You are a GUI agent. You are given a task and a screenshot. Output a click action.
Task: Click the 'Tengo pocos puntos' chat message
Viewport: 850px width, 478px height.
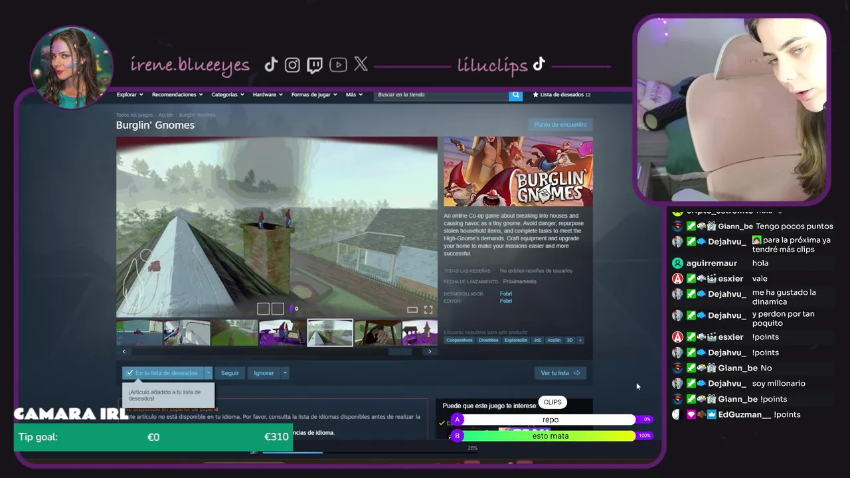(x=794, y=226)
